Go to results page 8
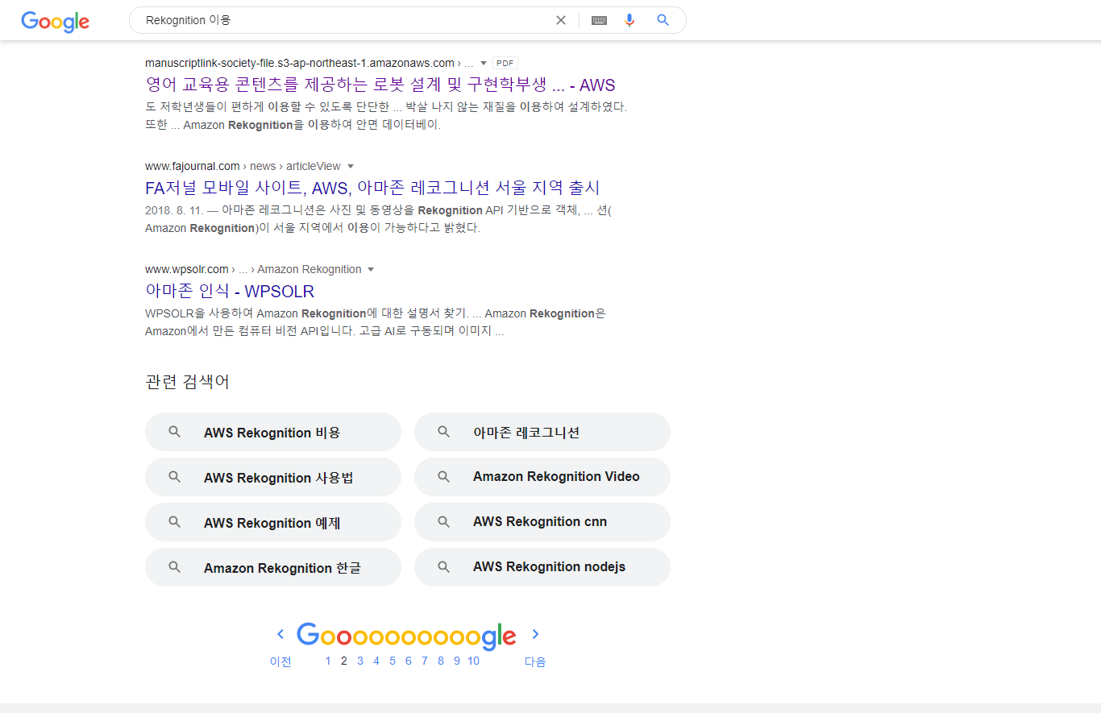The image size is (1101, 713). pyautogui.click(x=441, y=661)
